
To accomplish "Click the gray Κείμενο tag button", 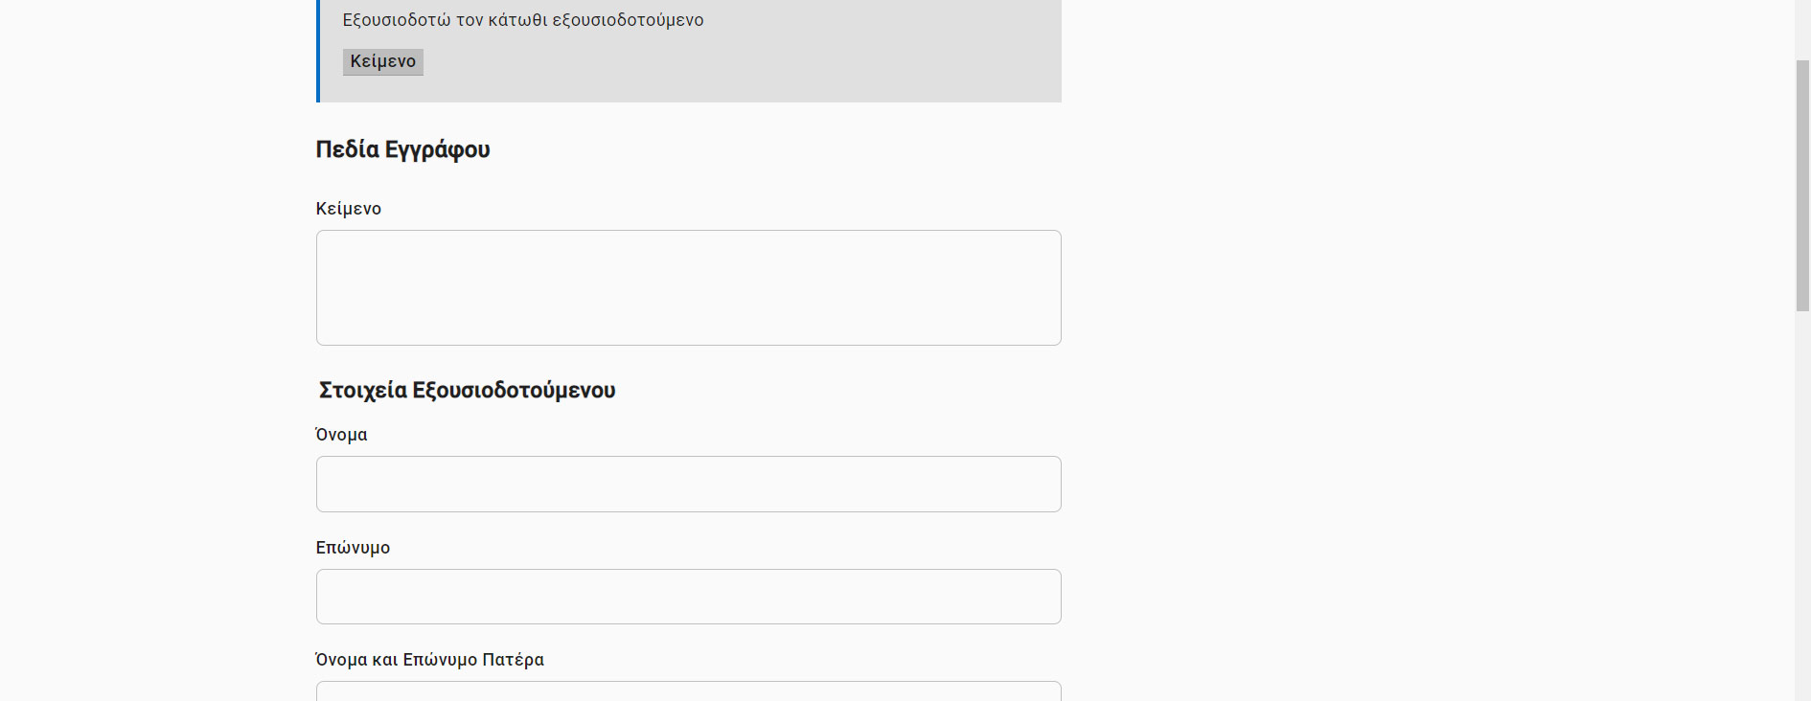I will [x=382, y=61].
